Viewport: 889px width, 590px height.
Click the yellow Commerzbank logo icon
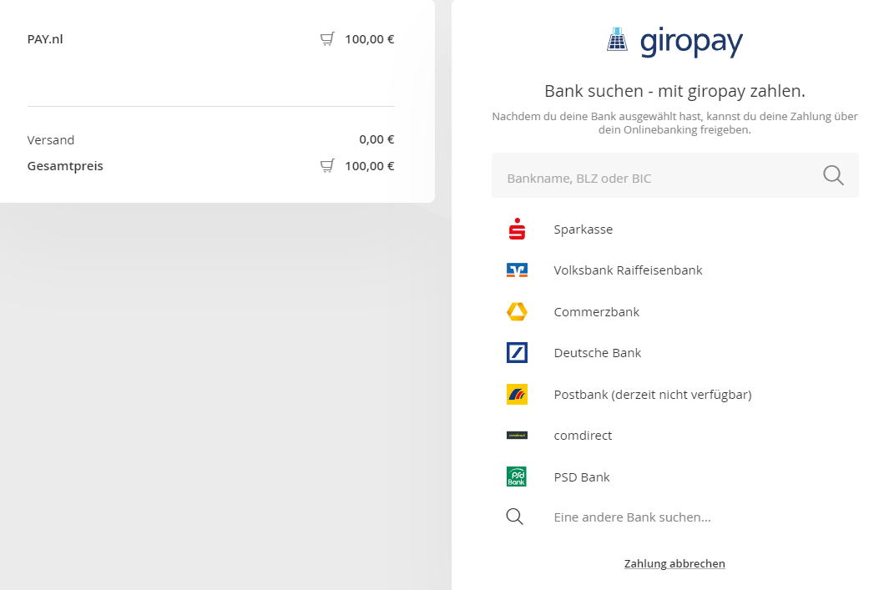point(517,312)
